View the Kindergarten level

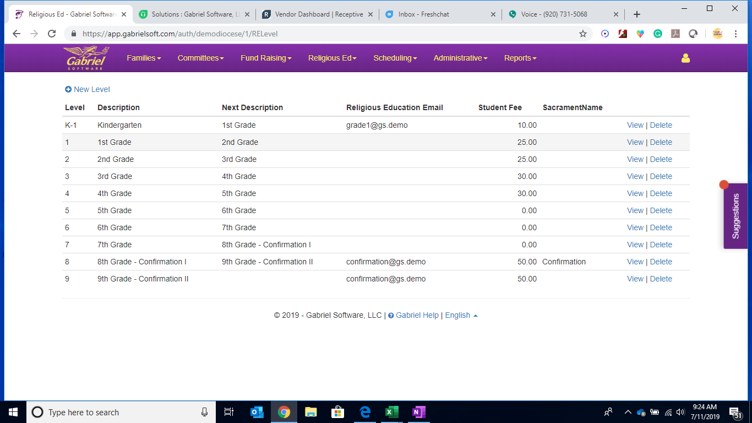pos(635,125)
